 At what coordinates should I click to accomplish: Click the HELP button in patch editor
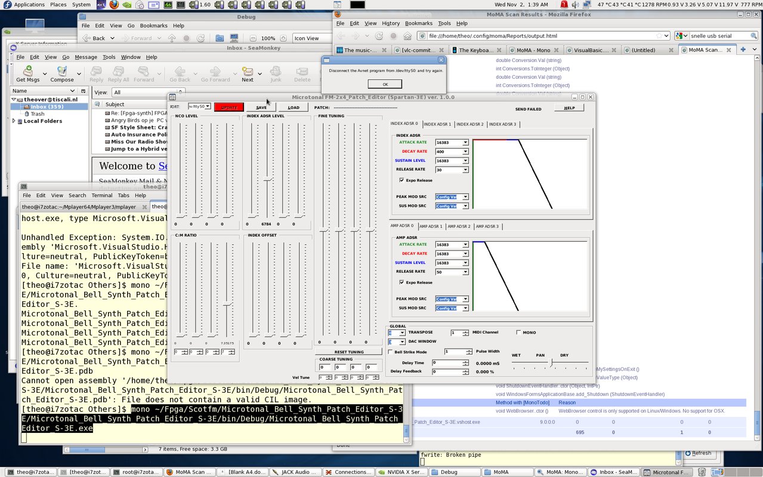pos(569,108)
